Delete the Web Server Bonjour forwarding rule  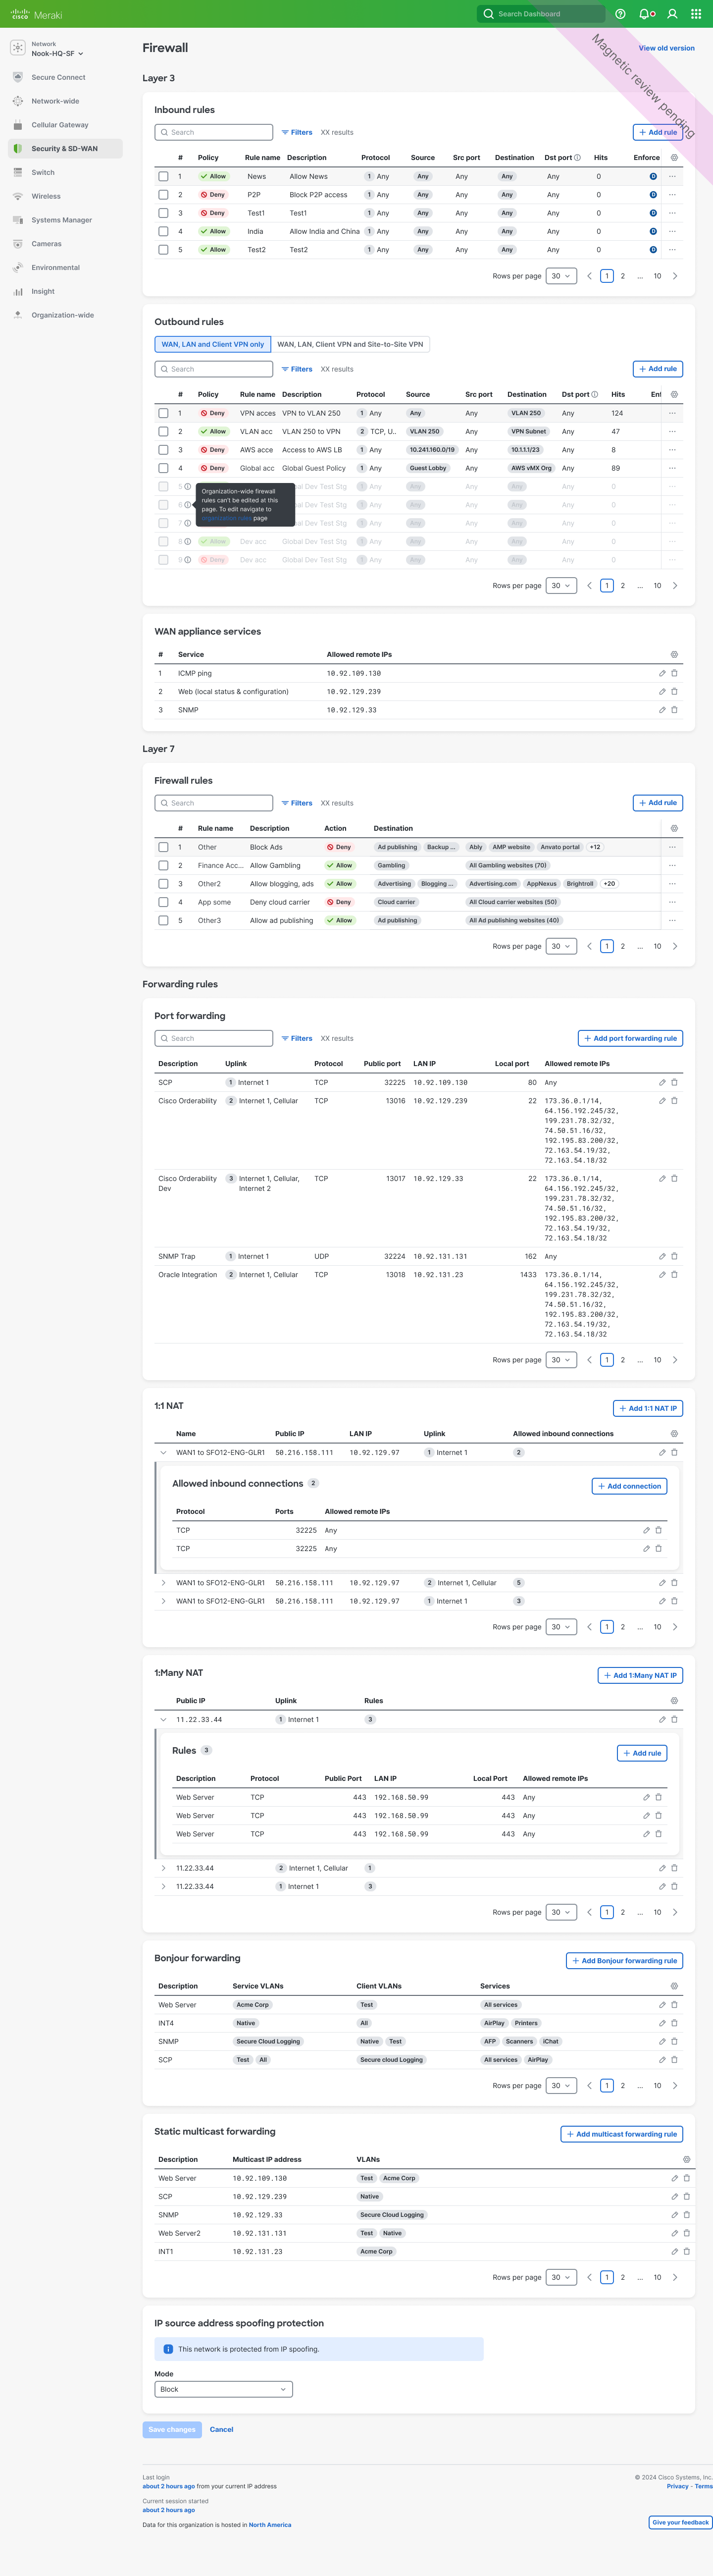tap(674, 2005)
